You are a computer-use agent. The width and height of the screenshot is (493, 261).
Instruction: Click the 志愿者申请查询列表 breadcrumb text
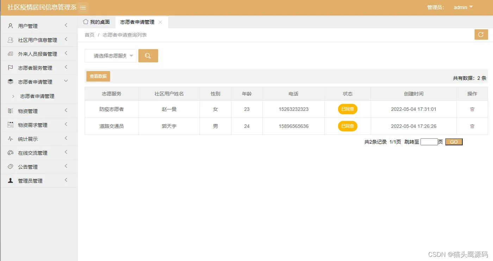[x=125, y=35]
